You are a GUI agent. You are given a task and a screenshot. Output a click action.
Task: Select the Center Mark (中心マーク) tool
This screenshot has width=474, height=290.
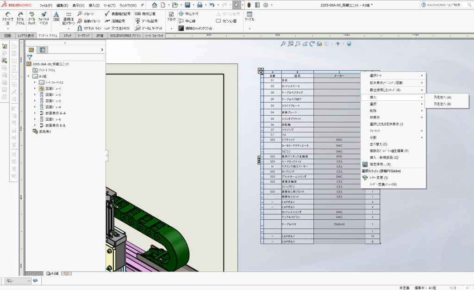tap(188, 14)
